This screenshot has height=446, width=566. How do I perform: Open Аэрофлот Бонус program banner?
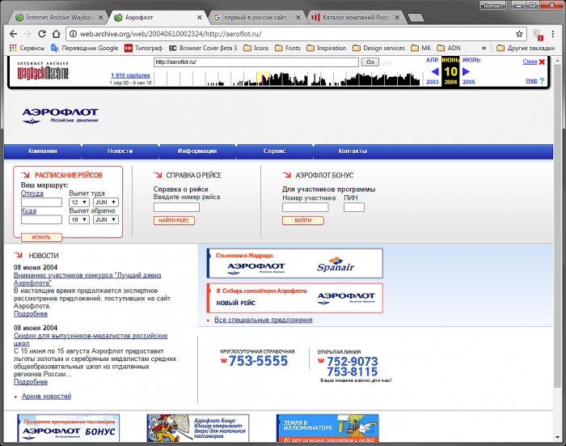[x=68, y=428]
